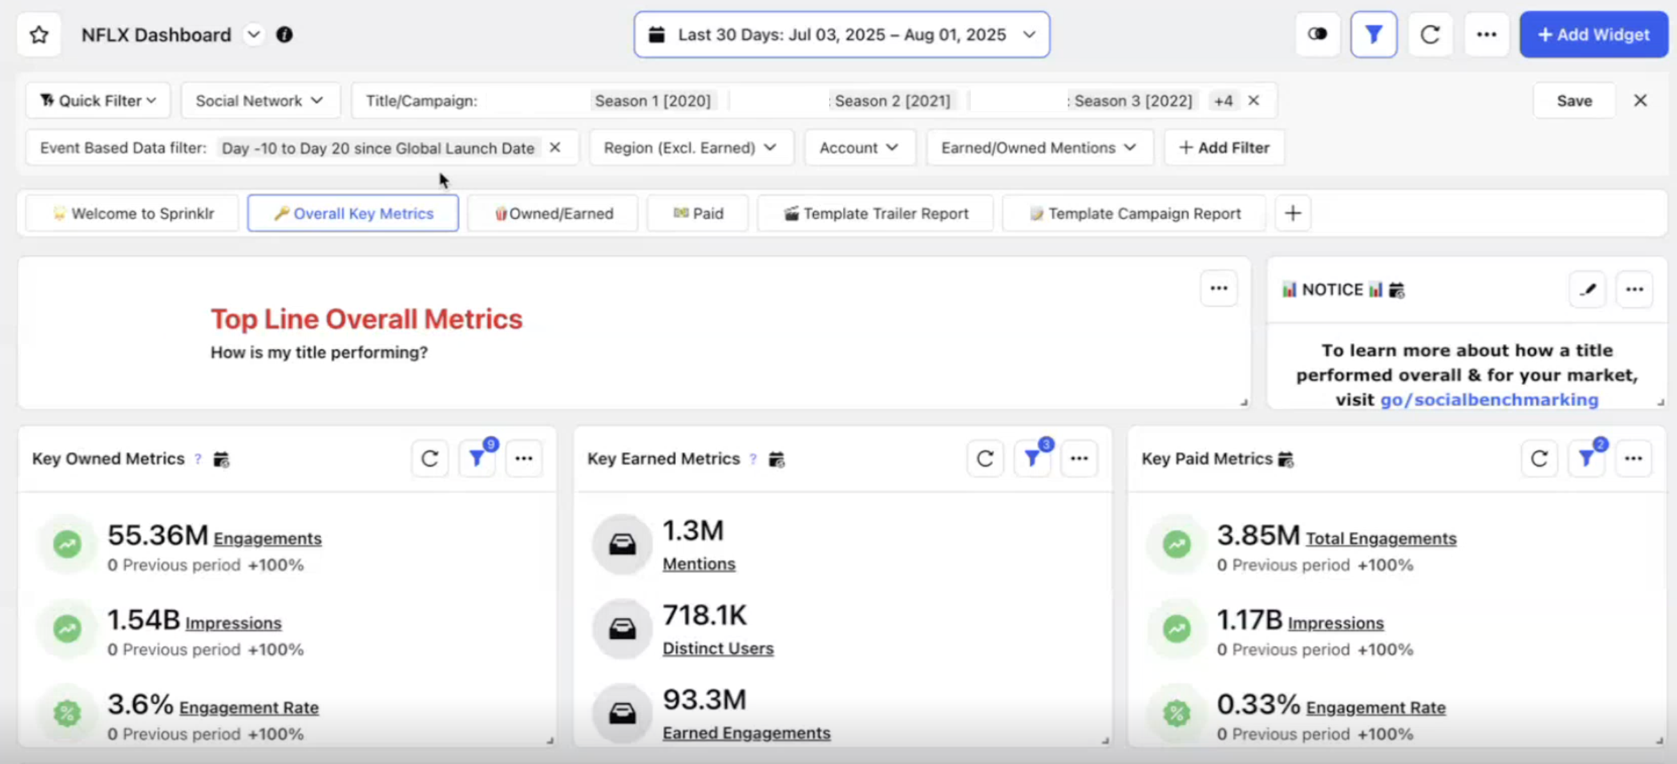The width and height of the screenshot is (1677, 764).
Task: Open Key Paid Metrics widget filters
Action: pos(1587,459)
